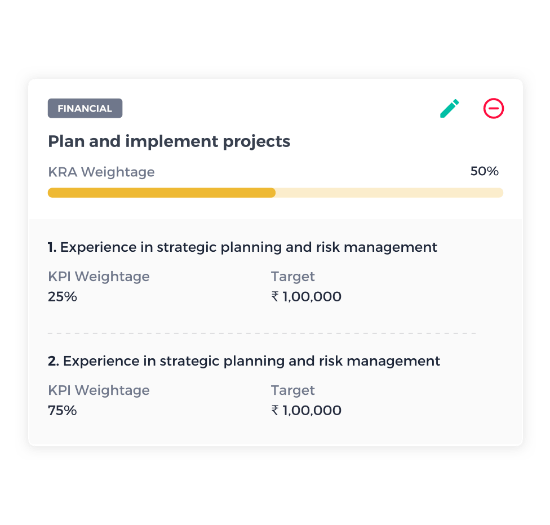This screenshot has width=550, height=525.
Task: Click the Target label under KPI 2
Action: pyautogui.click(x=293, y=390)
